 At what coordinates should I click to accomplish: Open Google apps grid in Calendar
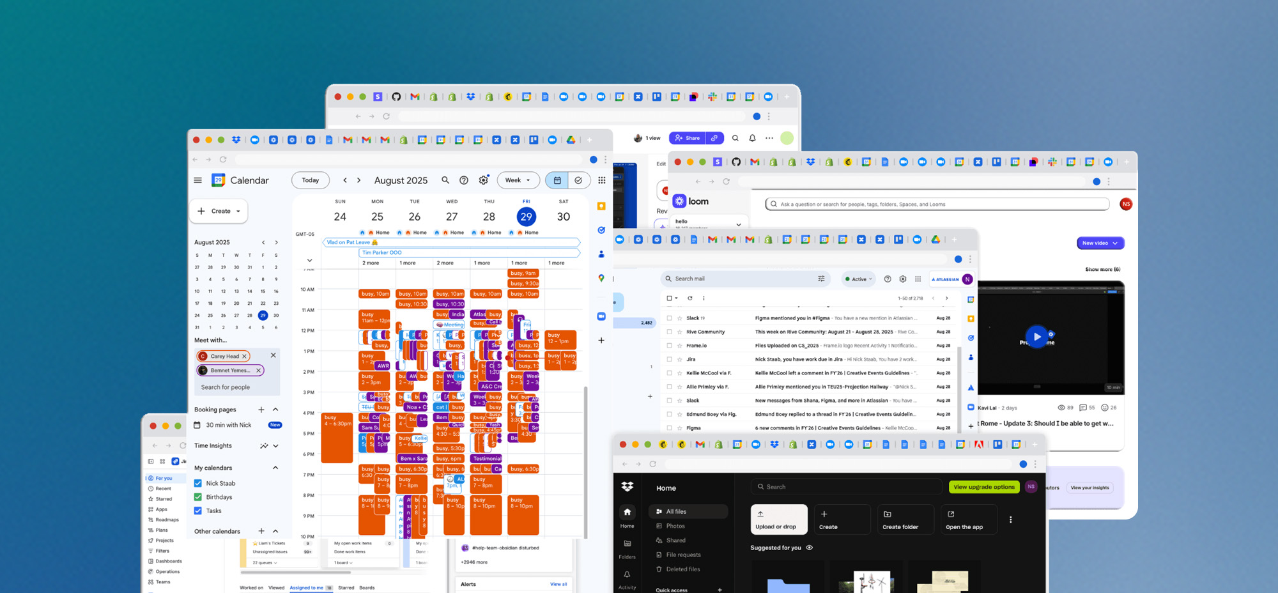[x=601, y=180]
